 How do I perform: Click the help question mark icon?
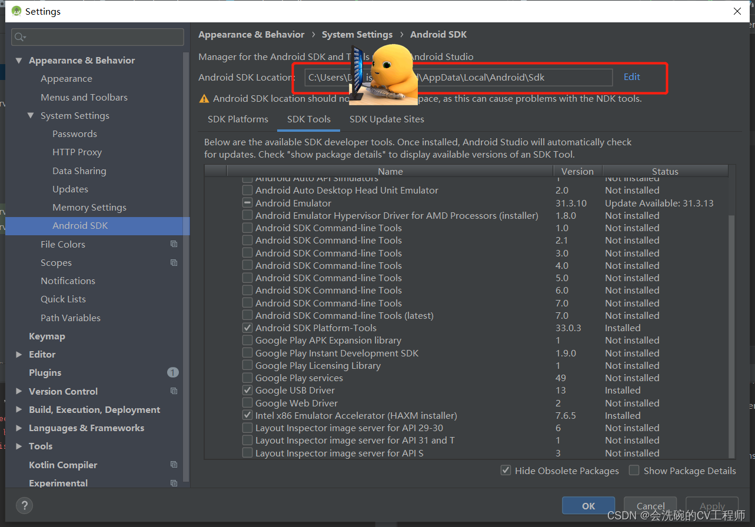tap(24, 505)
